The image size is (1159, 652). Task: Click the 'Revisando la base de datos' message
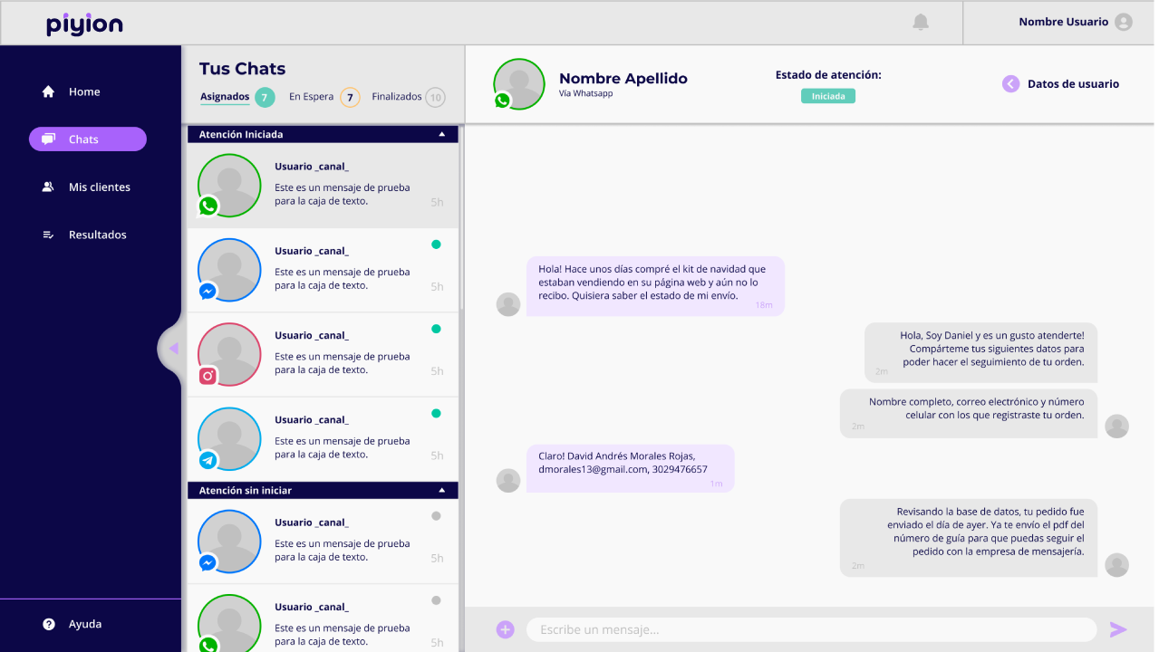[x=969, y=538]
